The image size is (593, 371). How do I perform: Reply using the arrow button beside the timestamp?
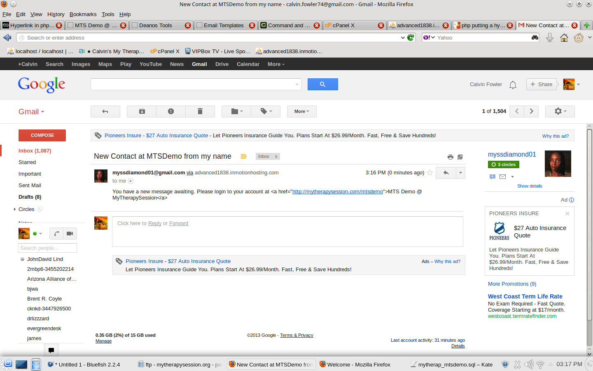pos(446,173)
